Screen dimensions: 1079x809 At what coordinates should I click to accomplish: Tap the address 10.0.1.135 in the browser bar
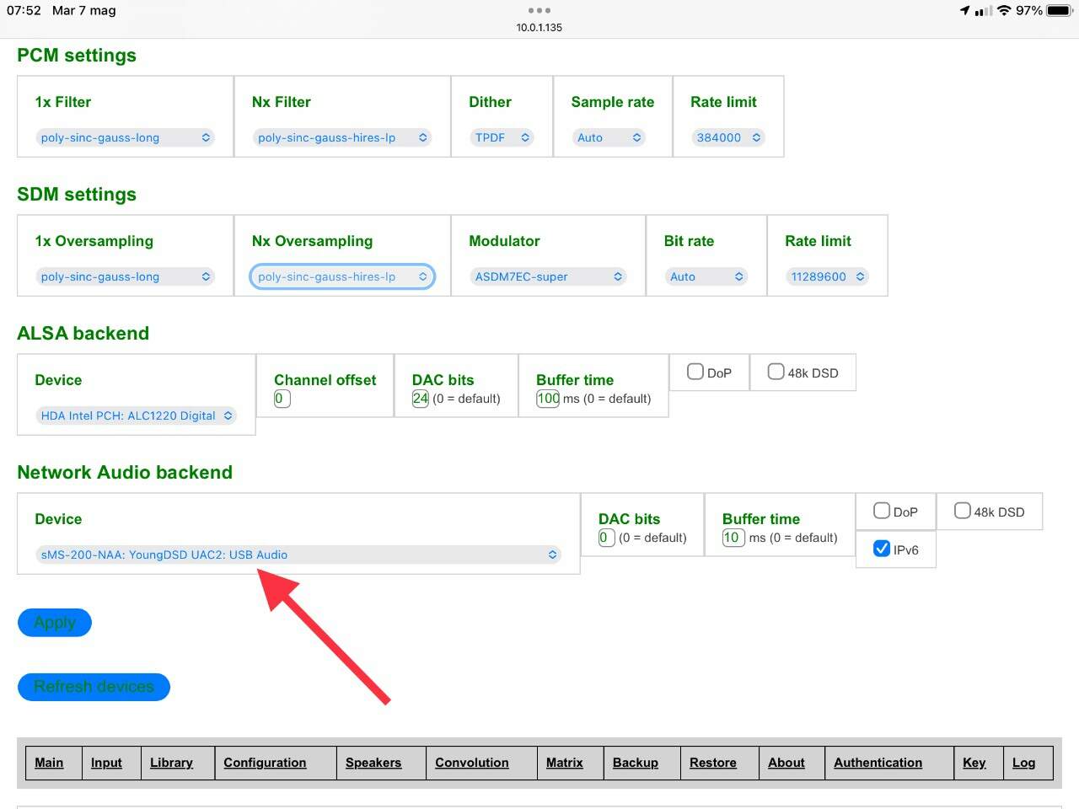click(x=539, y=28)
